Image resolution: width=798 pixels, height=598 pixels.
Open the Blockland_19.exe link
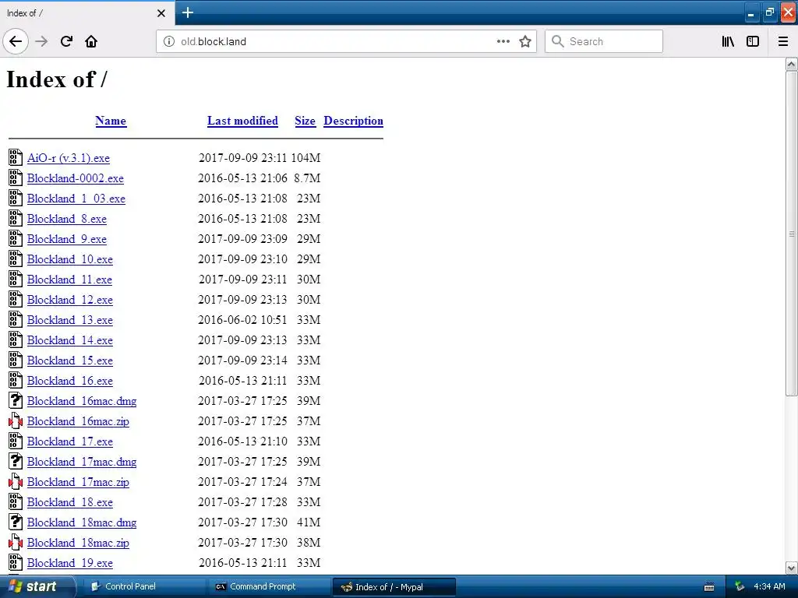(x=69, y=563)
